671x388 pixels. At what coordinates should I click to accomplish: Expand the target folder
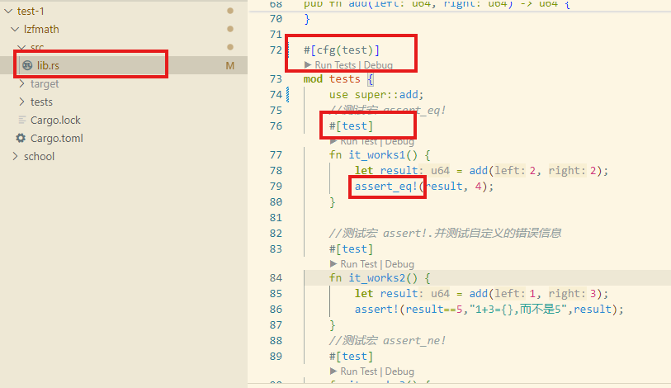point(21,83)
